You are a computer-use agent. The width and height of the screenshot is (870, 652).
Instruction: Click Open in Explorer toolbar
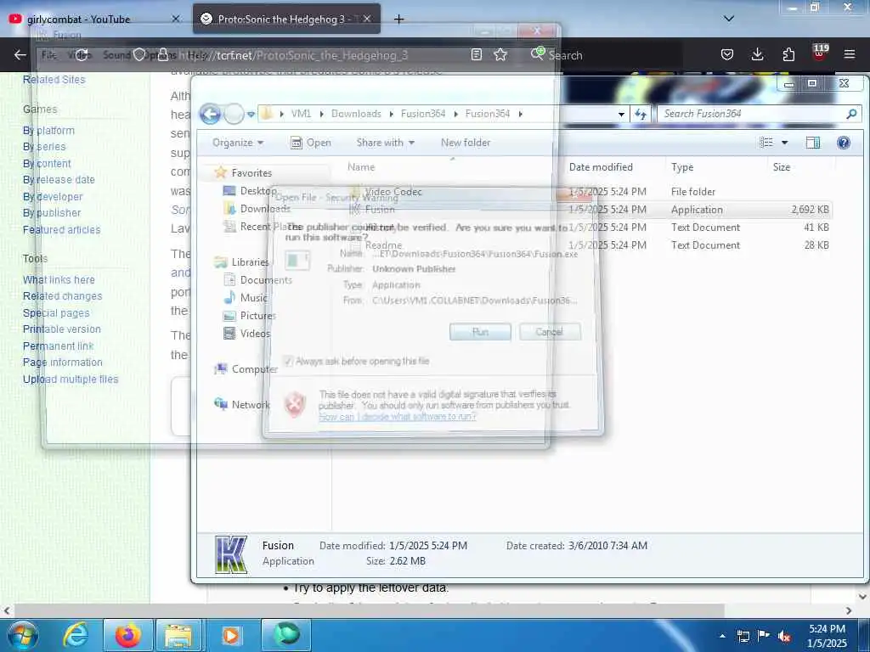(x=311, y=143)
